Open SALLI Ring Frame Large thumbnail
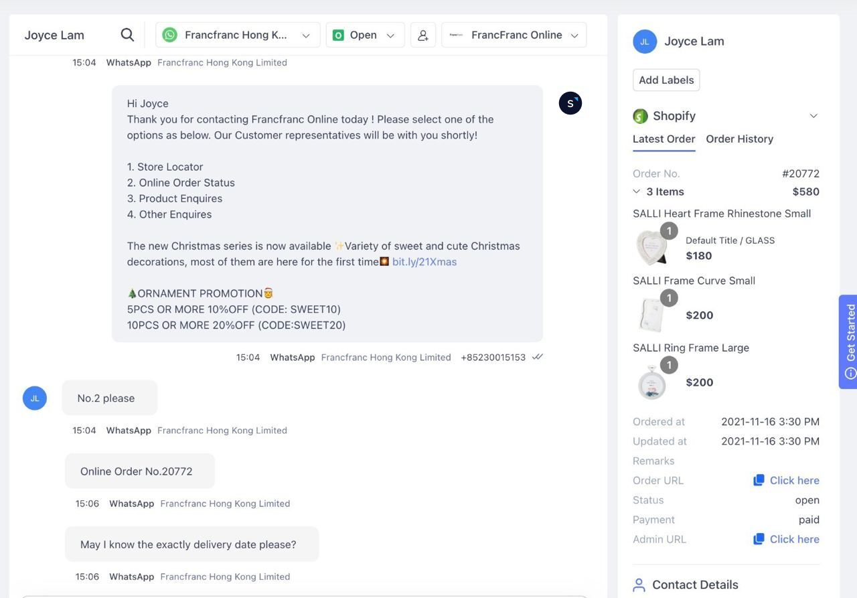The image size is (857, 598). pyautogui.click(x=651, y=382)
